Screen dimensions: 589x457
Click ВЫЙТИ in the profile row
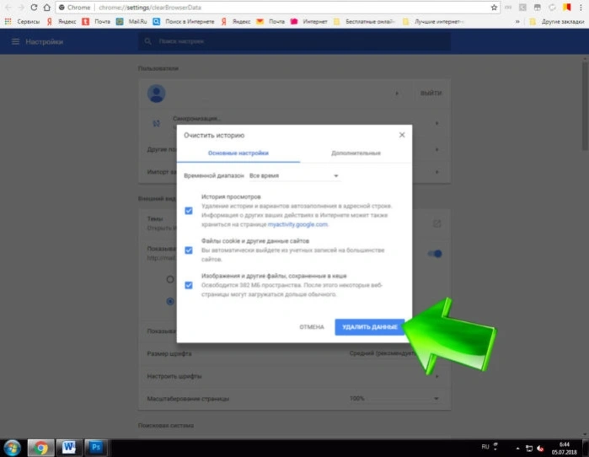(431, 94)
